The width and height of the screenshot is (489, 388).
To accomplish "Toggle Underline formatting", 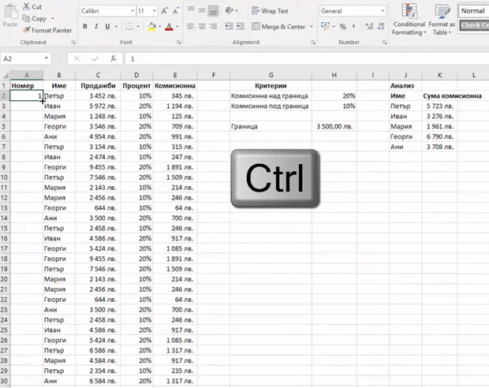I will (107, 27).
